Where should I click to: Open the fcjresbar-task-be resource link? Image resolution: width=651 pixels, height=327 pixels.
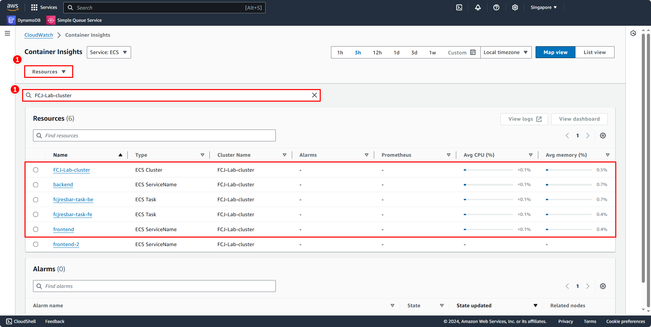[x=73, y=200]
